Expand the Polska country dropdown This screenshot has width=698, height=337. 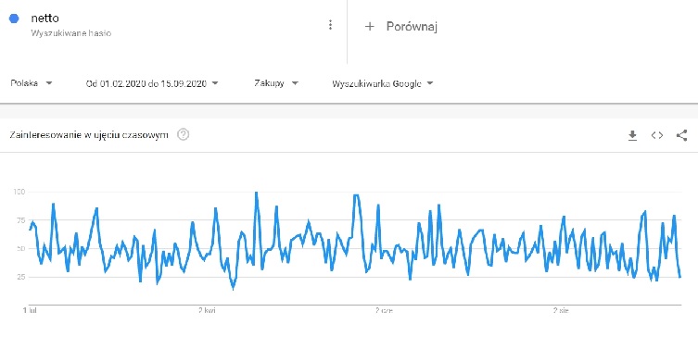[x=32, y=83]
